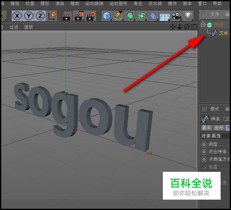This screenshot has width=231, height=210.
Task: Open the 角色 (Character) menu
Action: pos(138,4)
